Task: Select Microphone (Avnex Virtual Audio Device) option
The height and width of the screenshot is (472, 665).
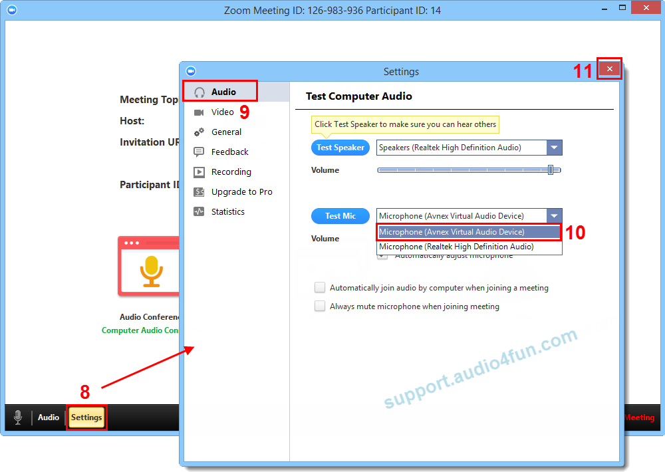Action: pos(469,232)
